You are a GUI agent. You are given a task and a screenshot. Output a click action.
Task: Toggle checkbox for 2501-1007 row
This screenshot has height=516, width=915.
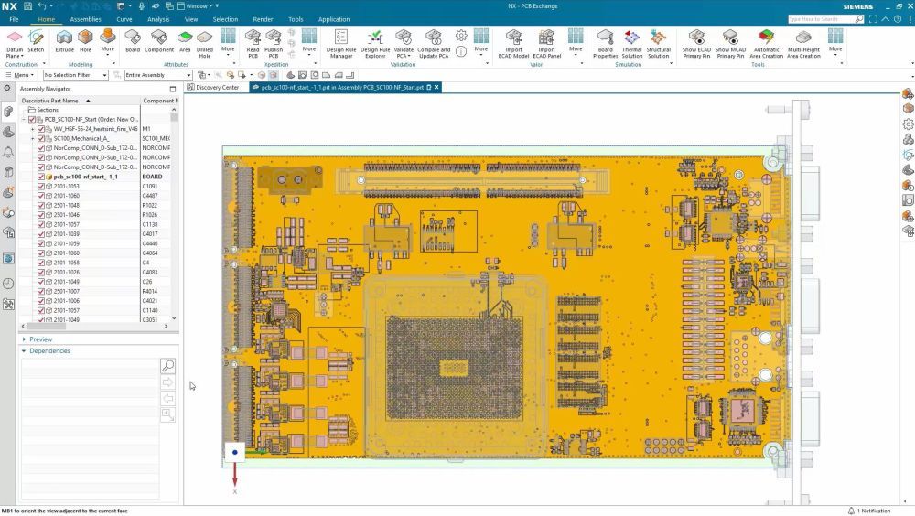point(41,291)
